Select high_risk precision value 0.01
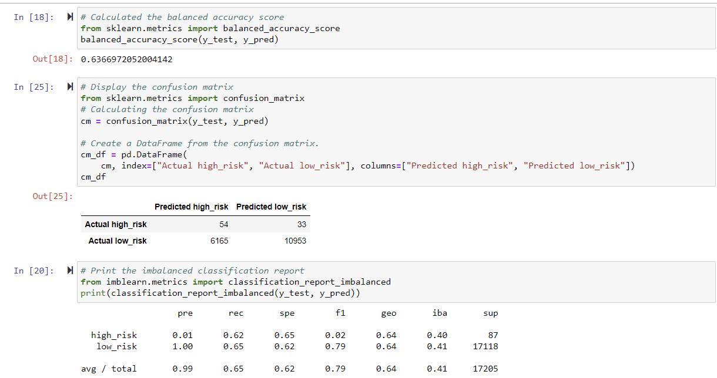Image resolution: width=717 pixels, height=378 pixels. coord(183,335)
